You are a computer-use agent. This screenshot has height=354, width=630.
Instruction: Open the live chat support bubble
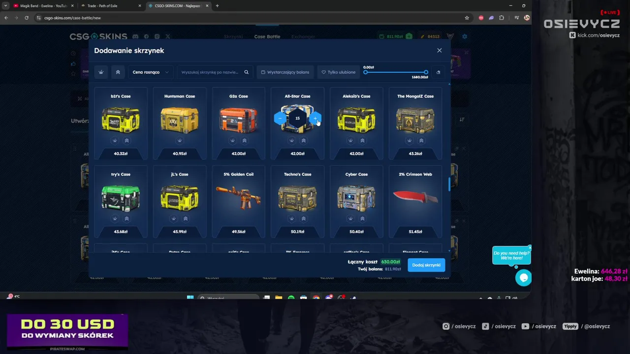click(x=523, y=278)
